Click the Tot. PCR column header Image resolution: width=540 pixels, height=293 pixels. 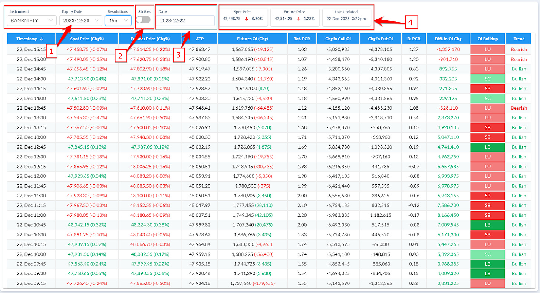click(x=302, y=39)
